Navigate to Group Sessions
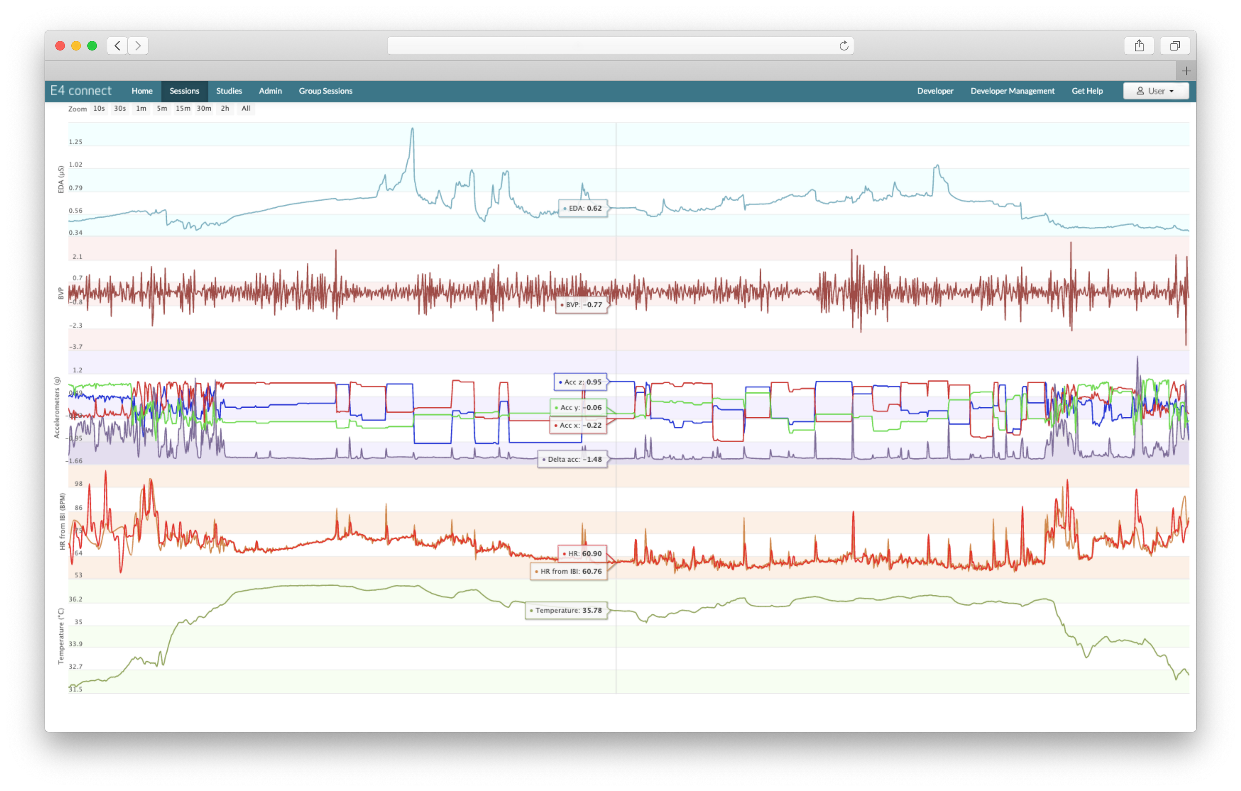Screen dimensions: 1241x791 (325, 91)
